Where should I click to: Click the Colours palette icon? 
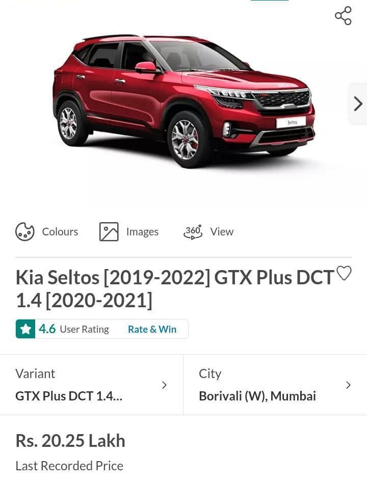pos(25,232)
